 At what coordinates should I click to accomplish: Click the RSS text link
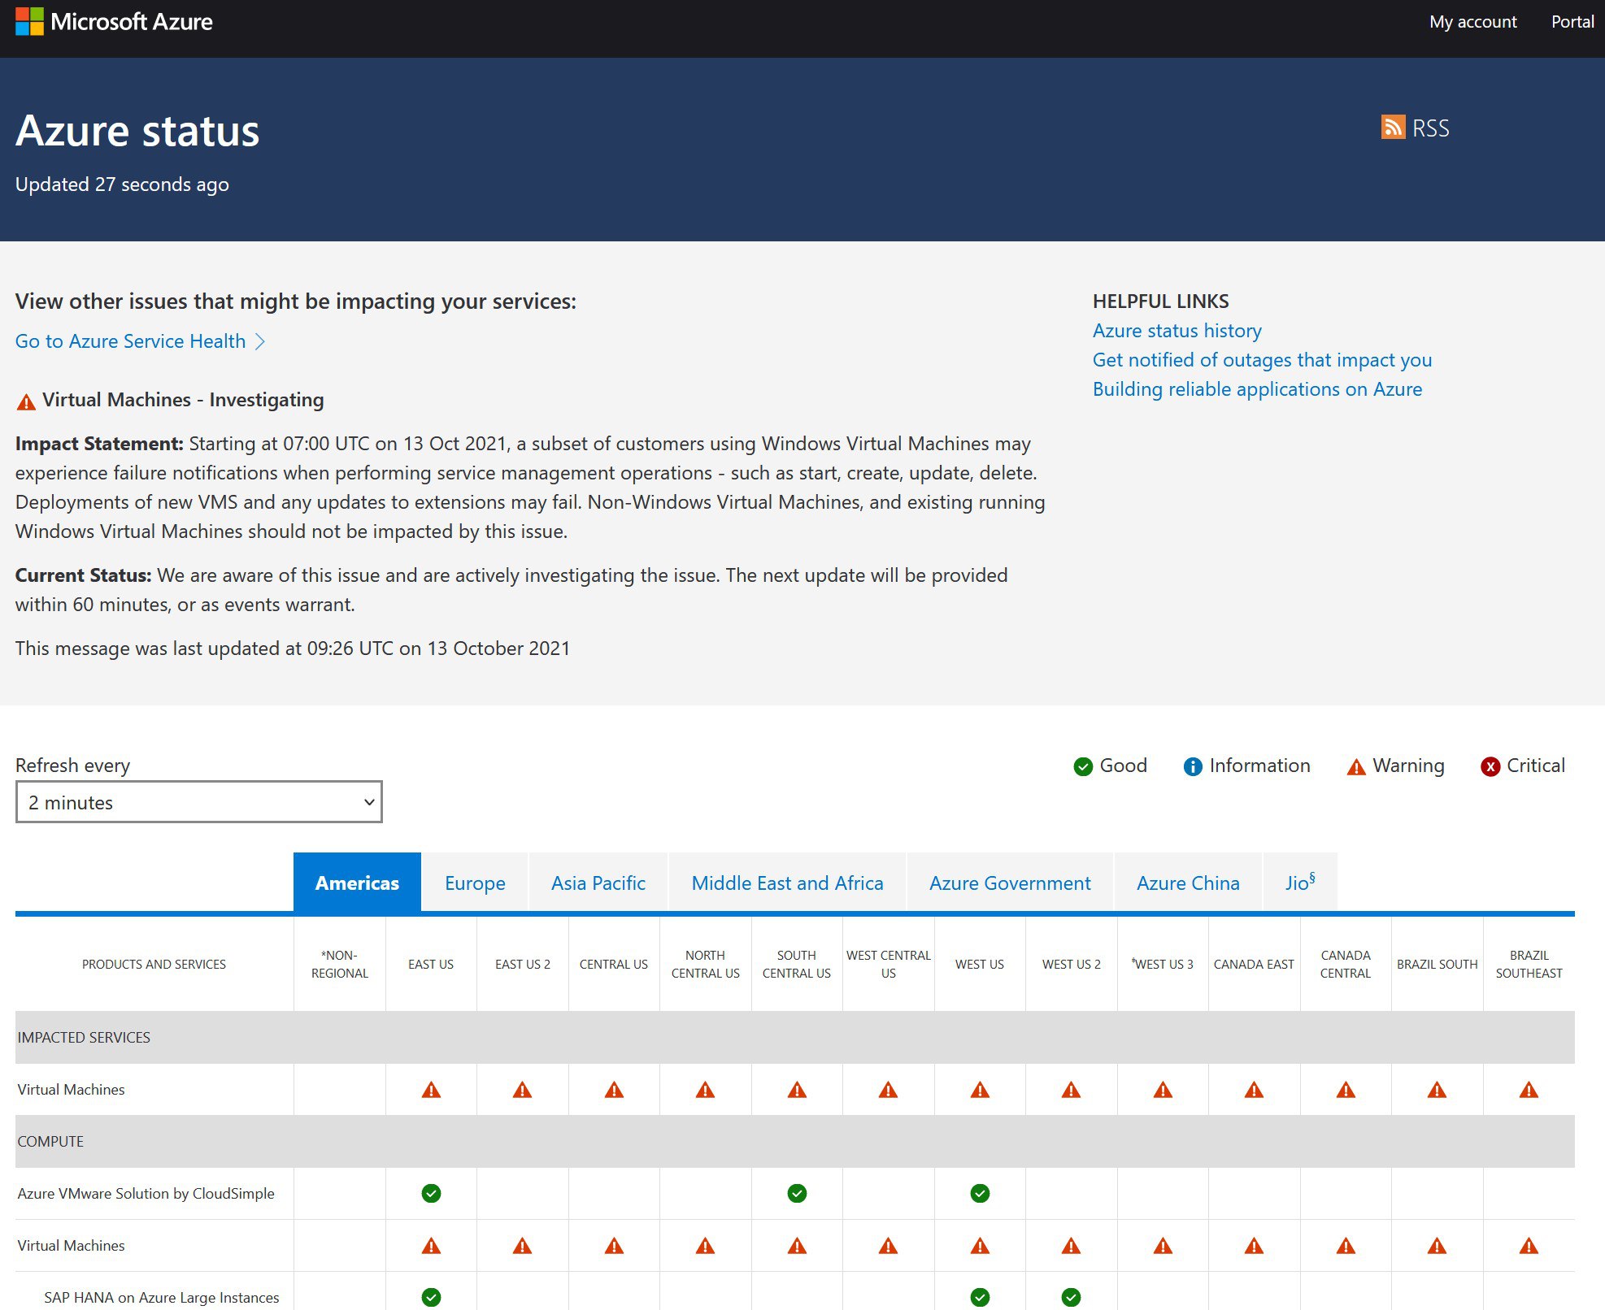click(x=1430, y=128)
